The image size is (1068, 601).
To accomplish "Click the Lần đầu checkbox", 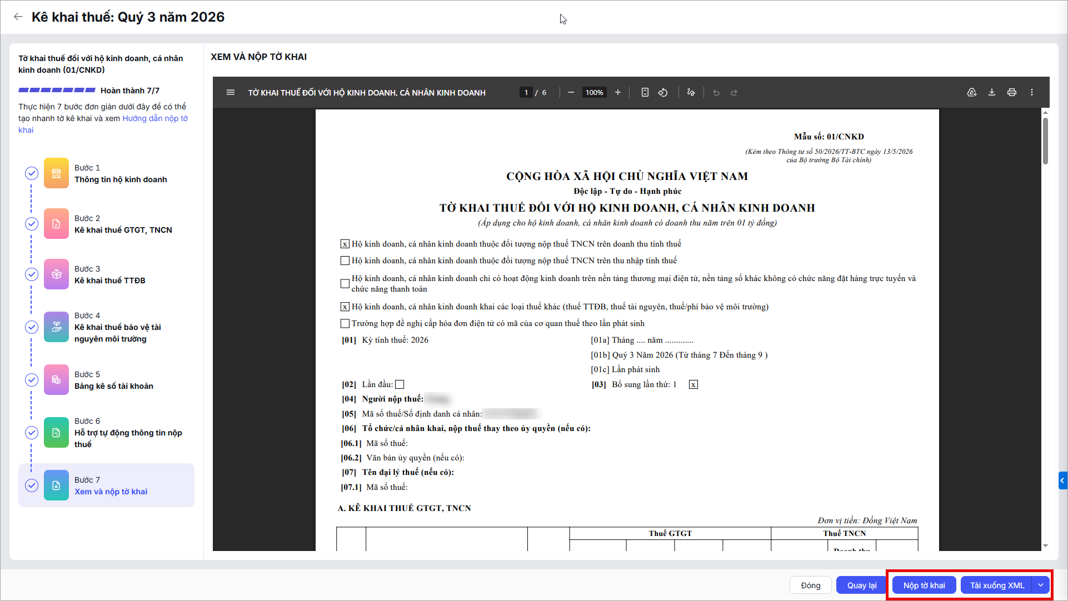I will click(400, 384).
